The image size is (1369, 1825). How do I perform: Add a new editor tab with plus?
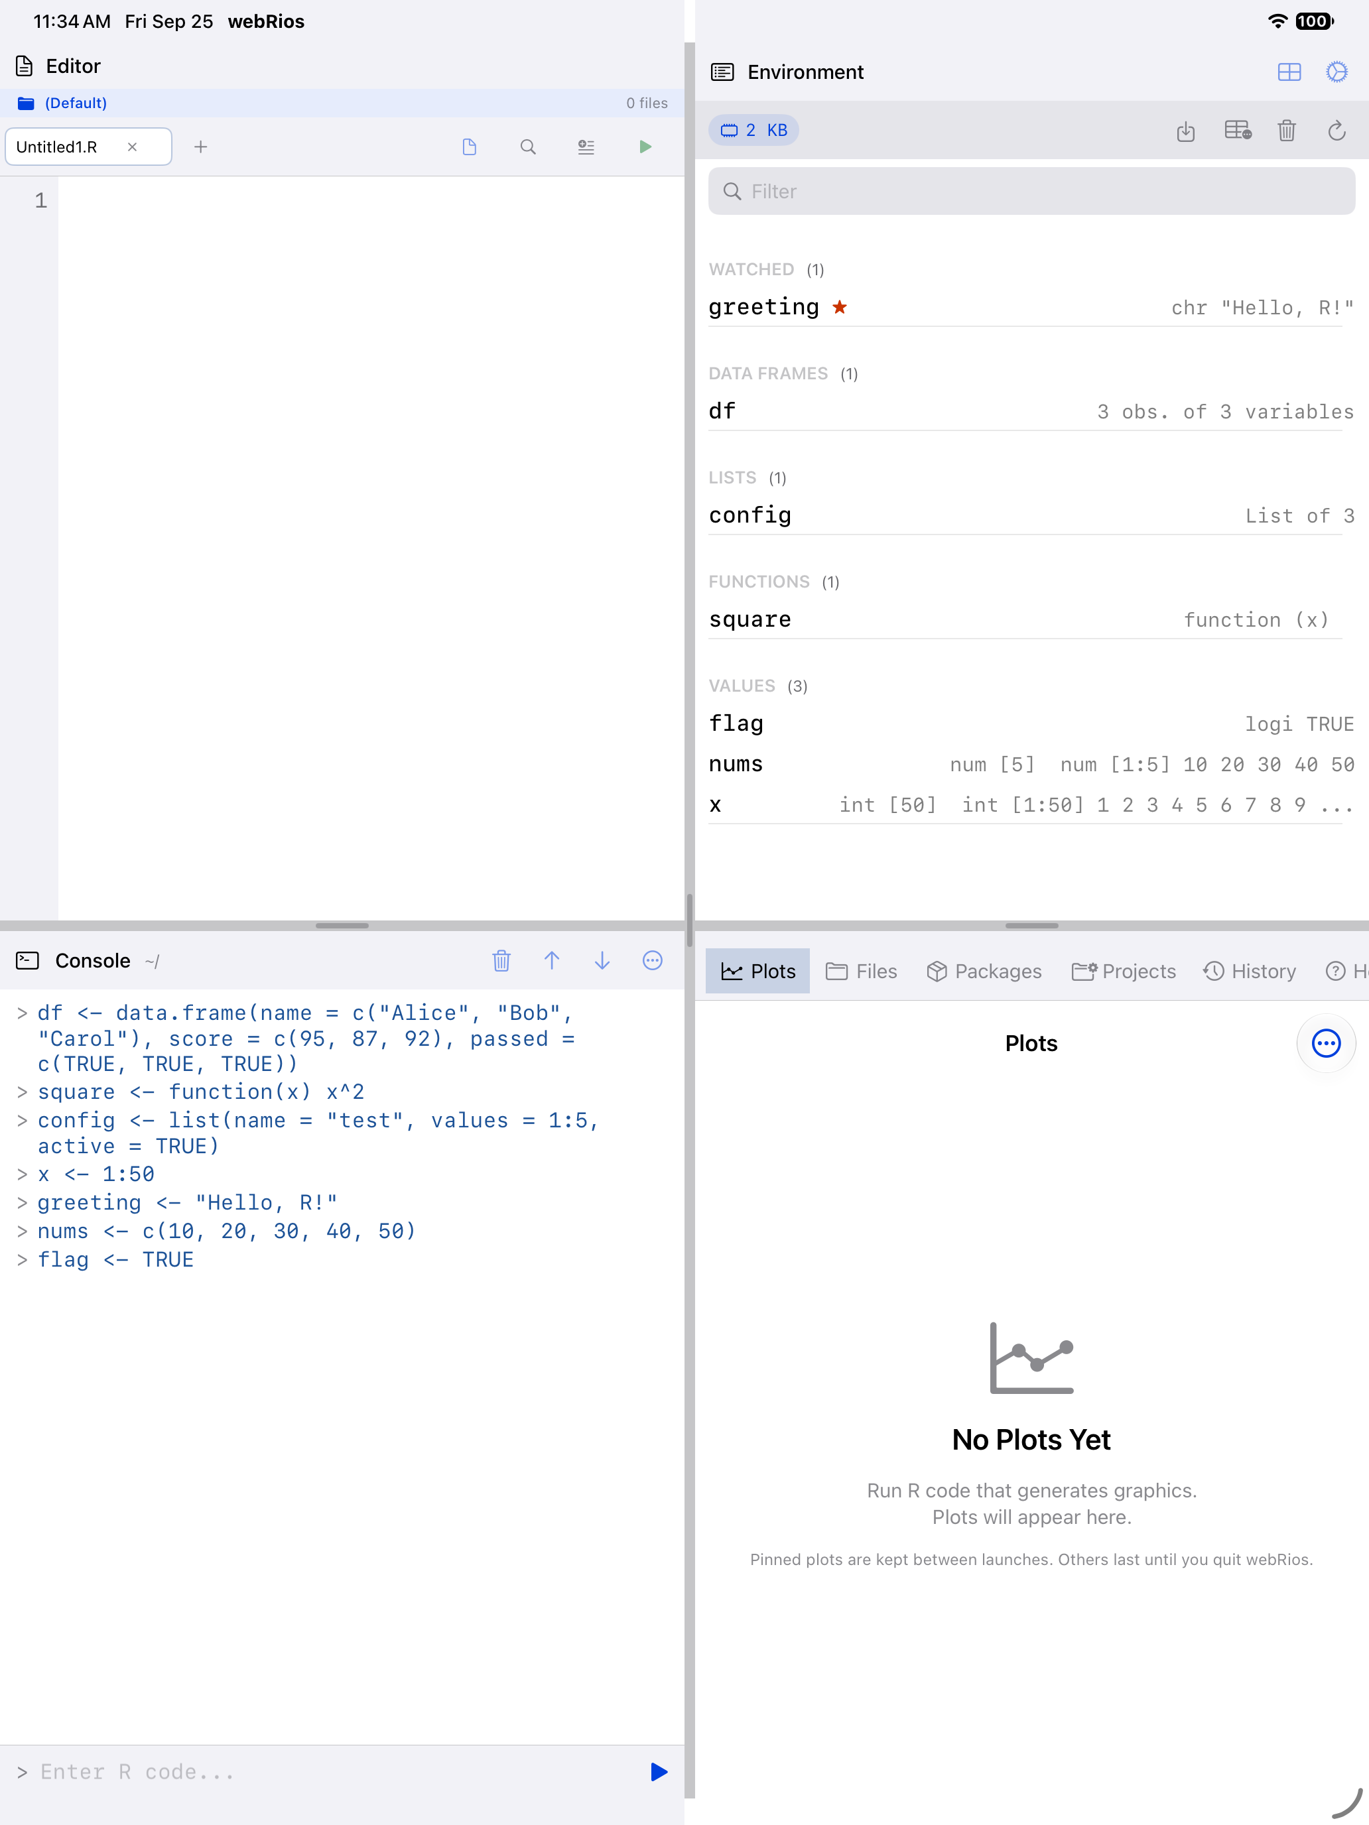(x=200, y=147)
